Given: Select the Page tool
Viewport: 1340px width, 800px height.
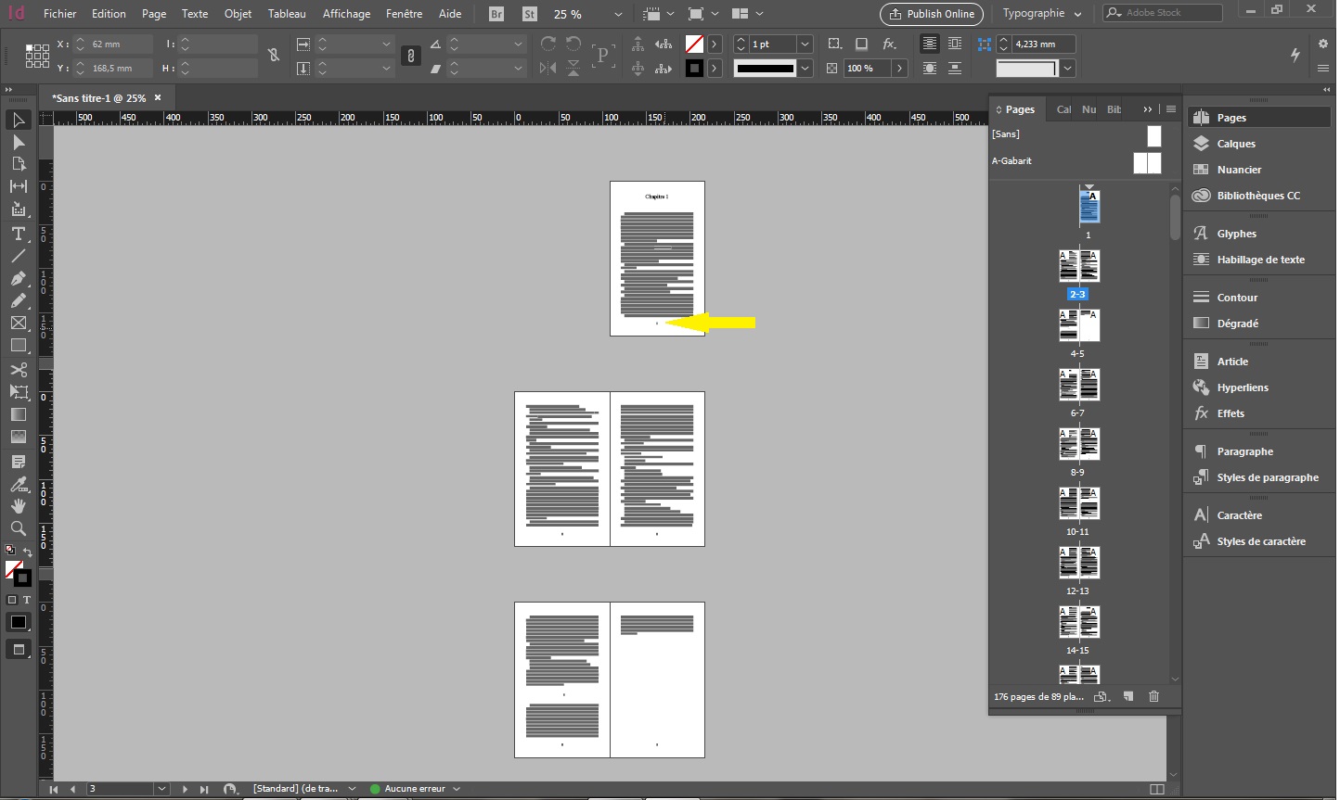Looking at the screenshot, I should (x=19, y=164).
